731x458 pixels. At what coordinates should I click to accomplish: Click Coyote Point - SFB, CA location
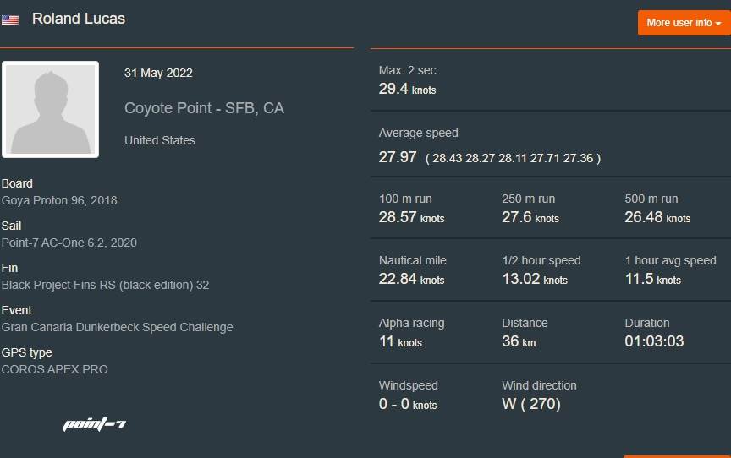click(x=204, y=108)
